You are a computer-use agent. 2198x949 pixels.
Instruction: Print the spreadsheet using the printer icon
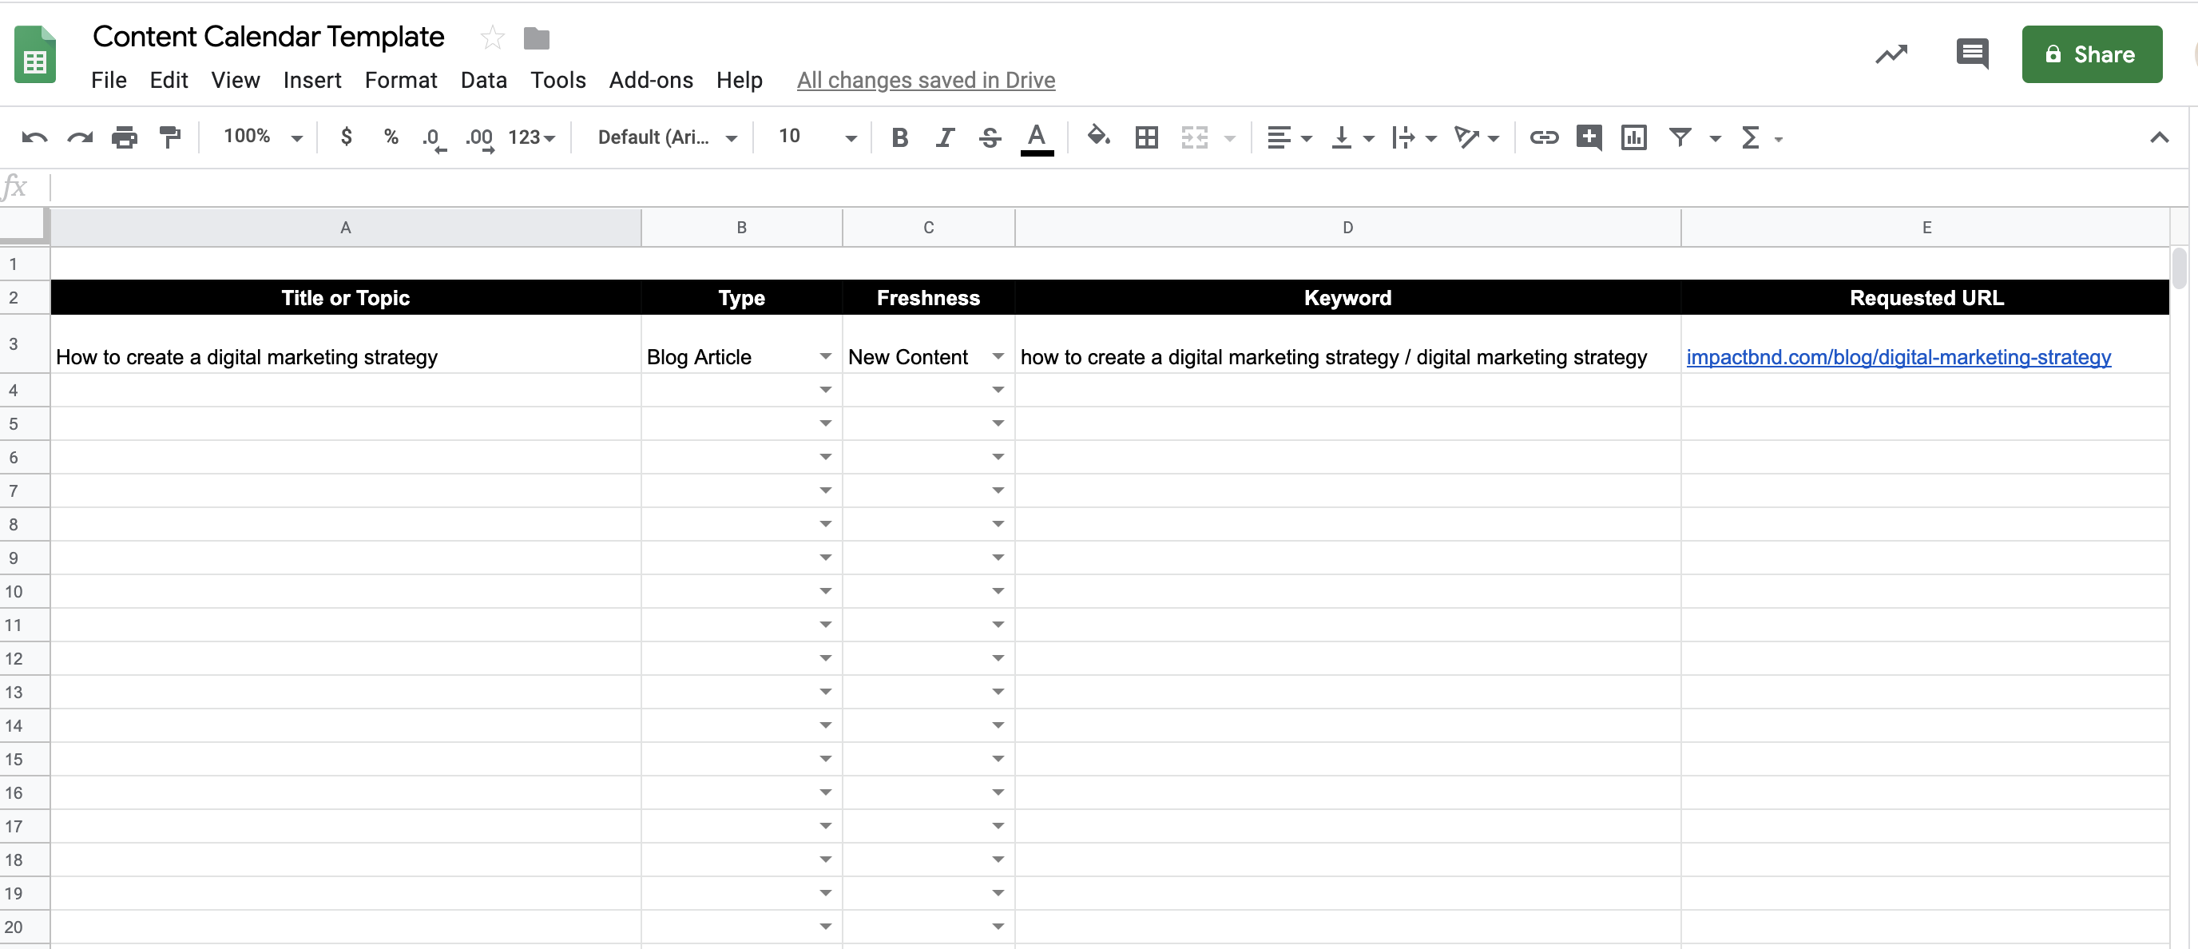click(x=125, y=137)
